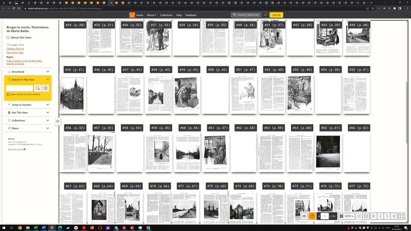
Task: Go to the previous page
Action: (380, 216)
